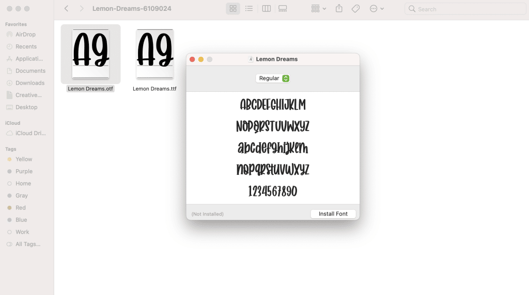Click the Install Font button
The height and width of the screenshot is (295, 529).
333,214
